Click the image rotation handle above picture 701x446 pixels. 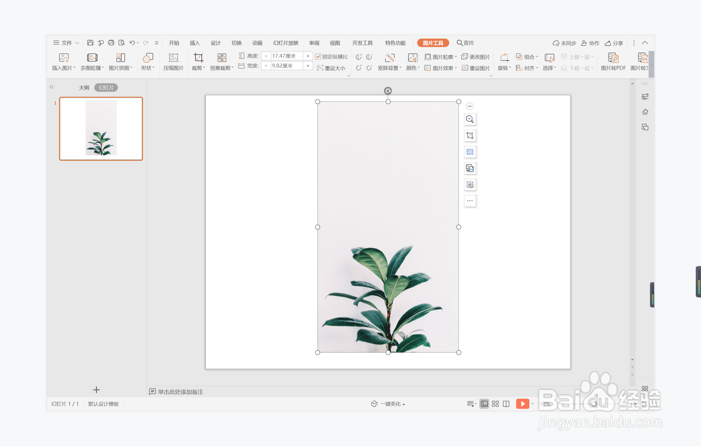click(388, 91)
